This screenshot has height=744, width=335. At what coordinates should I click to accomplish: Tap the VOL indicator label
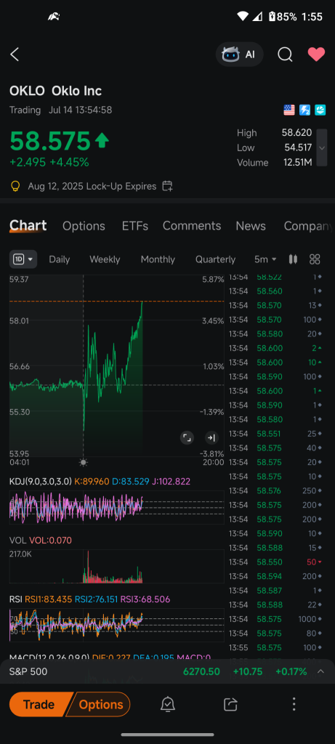coord(17,540)
